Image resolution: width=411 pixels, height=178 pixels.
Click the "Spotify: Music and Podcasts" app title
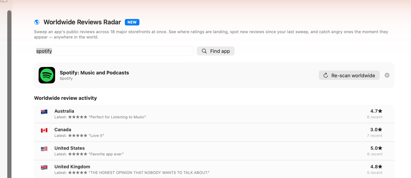(x=94, y=73)
